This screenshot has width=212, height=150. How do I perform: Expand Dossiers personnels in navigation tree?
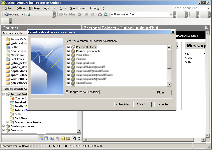click(3, 126)
